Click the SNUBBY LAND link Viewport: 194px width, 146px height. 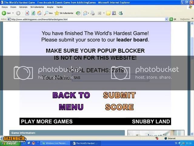pyautogui.click(x=151, y=121)
